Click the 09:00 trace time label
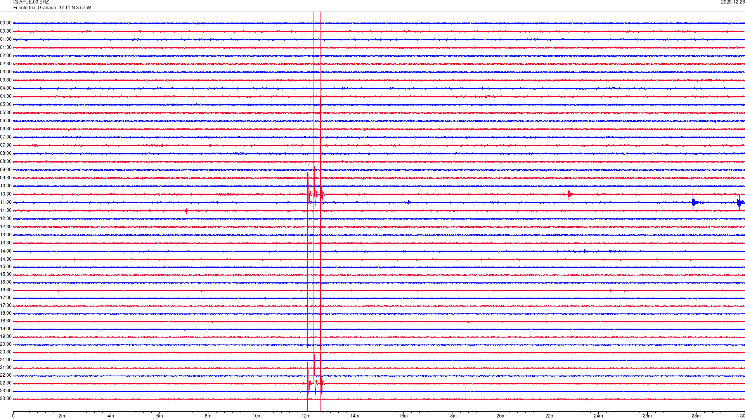 6,170
